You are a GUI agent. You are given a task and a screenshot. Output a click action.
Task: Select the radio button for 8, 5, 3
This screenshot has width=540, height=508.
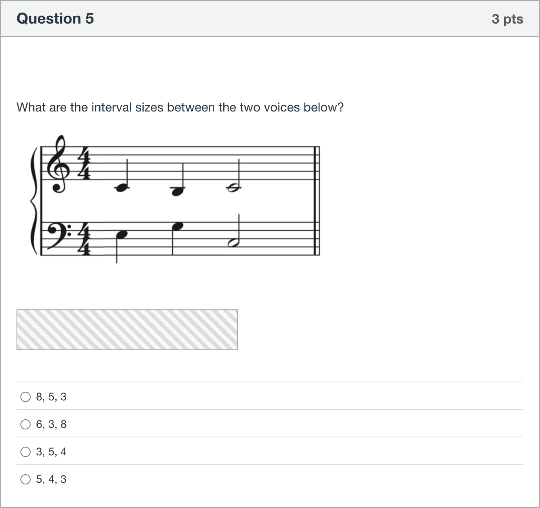26,397
